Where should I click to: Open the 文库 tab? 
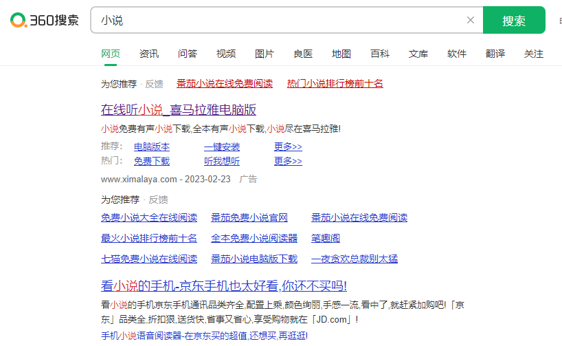tap(418, 54)
